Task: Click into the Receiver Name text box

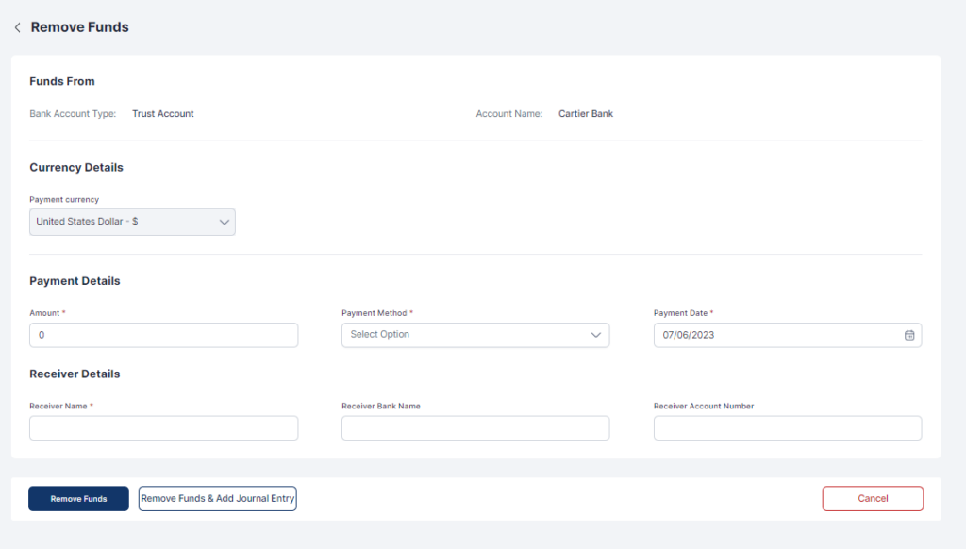Action: (x=163, y=428)
